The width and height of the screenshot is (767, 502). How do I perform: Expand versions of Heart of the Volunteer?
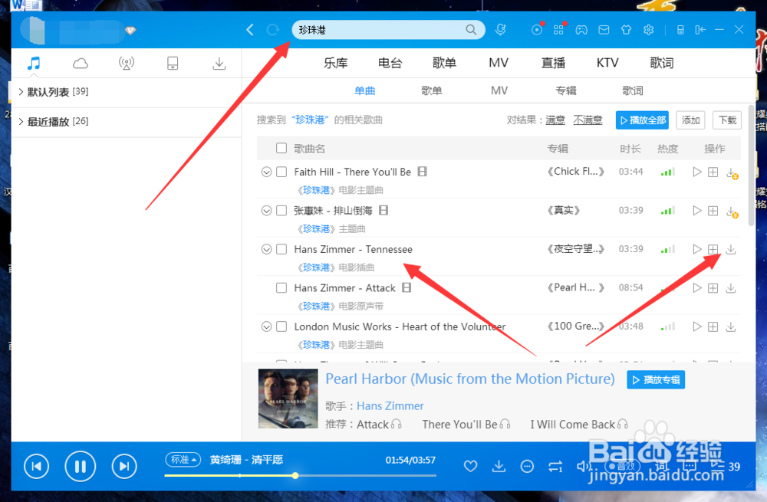point(266,326)
